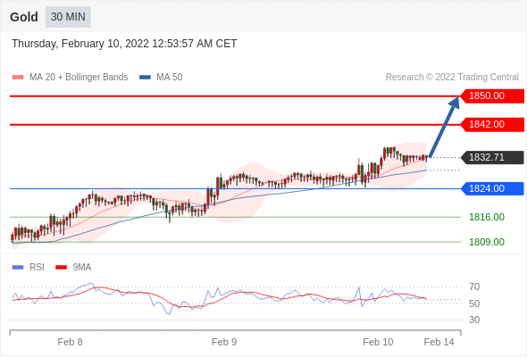Click the blue upward forecast arrow
Image resolution: width=527 pixels, height=357 pixels.
(x=444, y=127)
